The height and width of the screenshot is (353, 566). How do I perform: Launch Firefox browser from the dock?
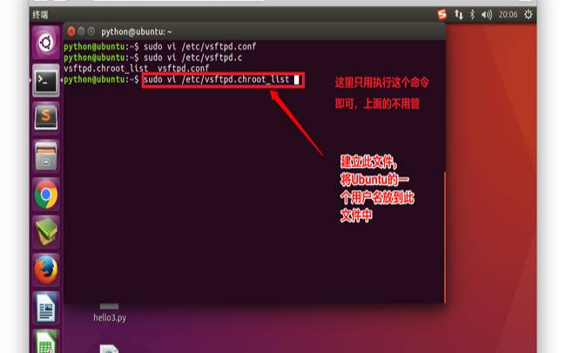[46, 270]
